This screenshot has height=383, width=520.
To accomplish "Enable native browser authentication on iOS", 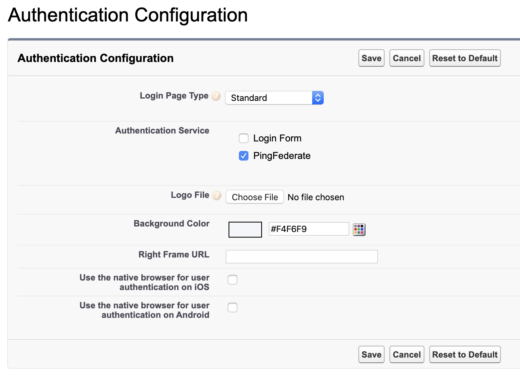I will [233, 280].
